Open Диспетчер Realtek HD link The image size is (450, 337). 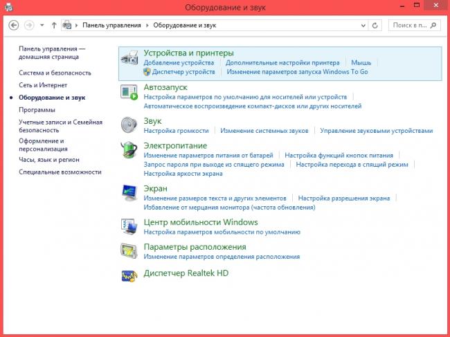tap(186, 273)
